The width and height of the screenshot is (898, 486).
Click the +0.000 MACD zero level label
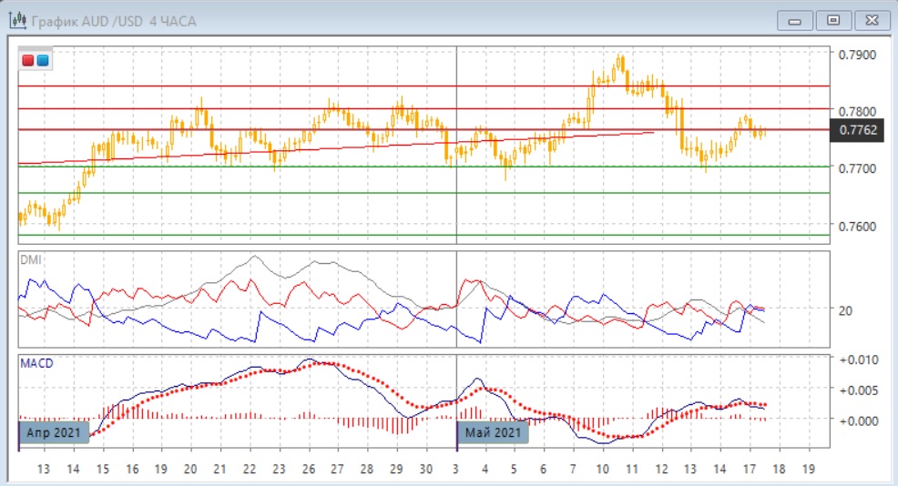pyautogui.click(x=856, y=420)
